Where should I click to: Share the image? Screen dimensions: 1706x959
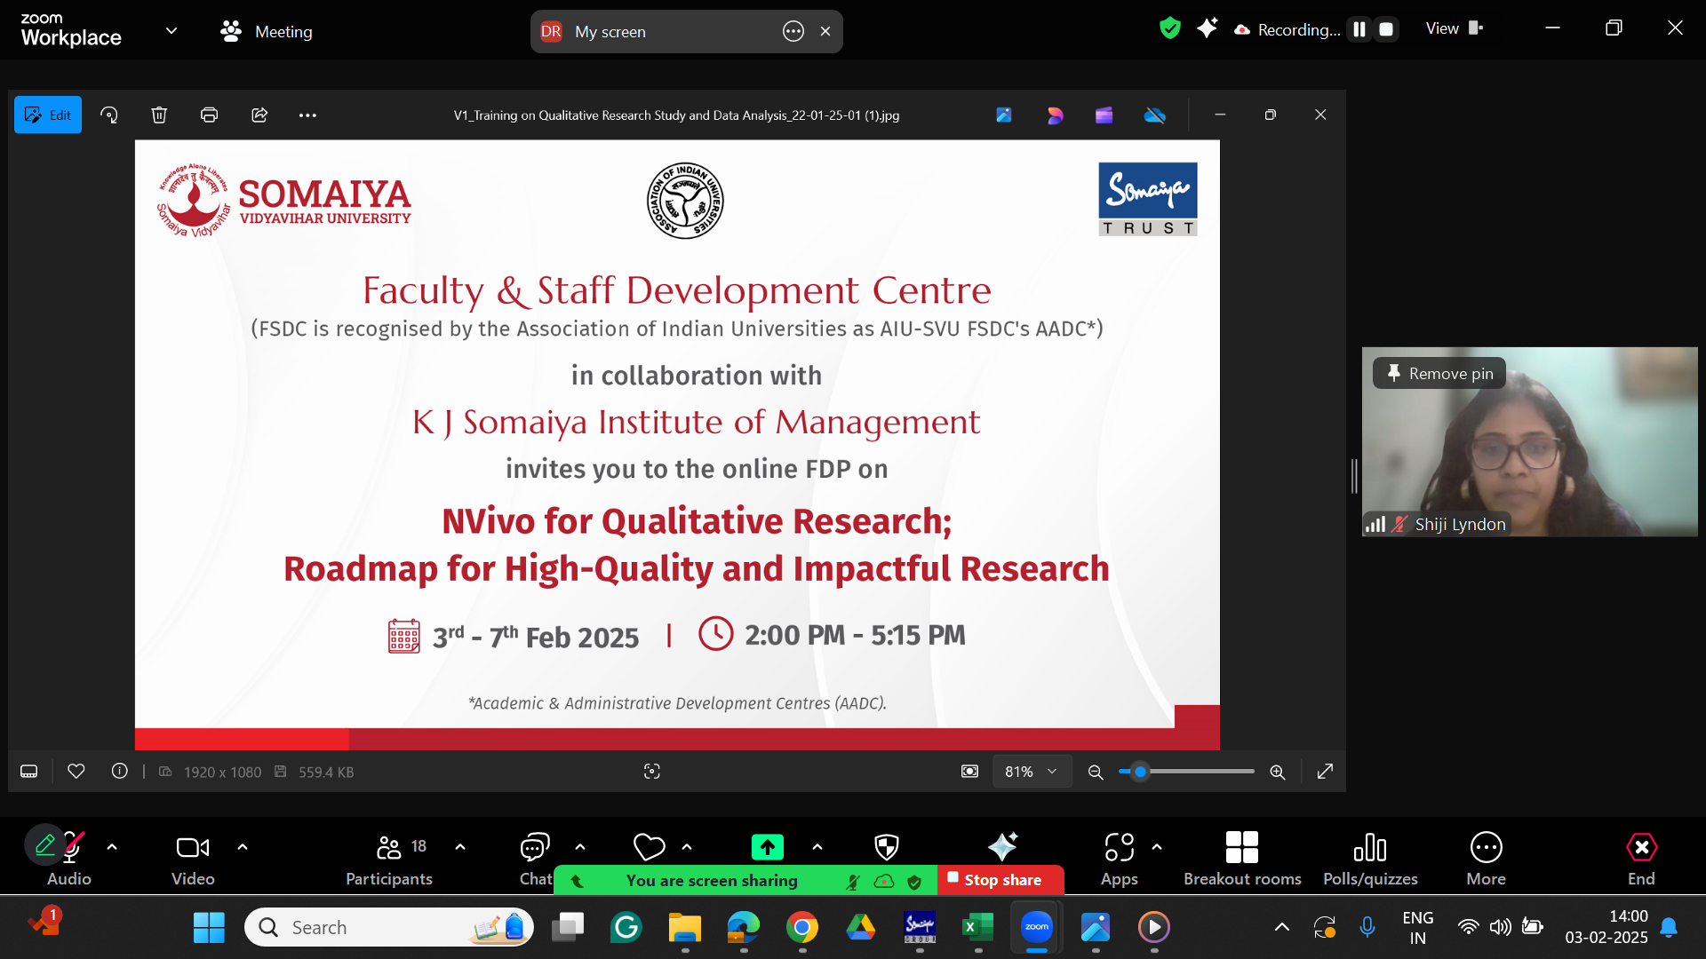[259, 115]
